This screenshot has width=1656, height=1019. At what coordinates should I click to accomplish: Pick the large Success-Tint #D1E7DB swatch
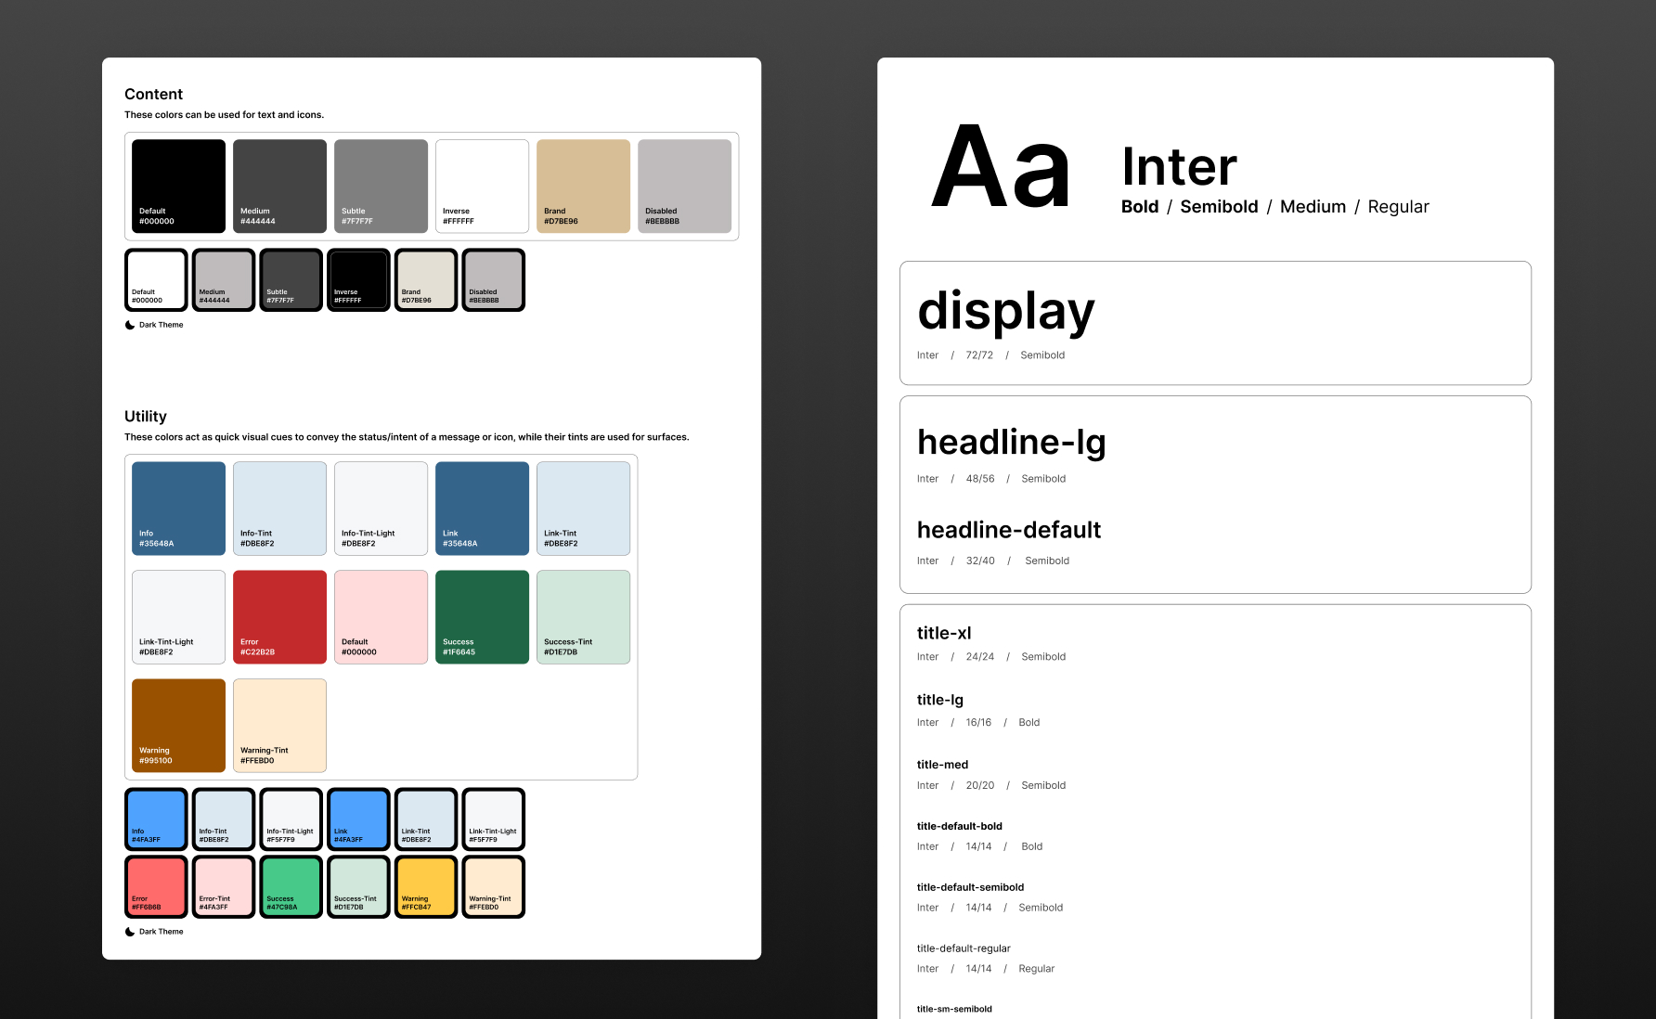tap(583, 617)
